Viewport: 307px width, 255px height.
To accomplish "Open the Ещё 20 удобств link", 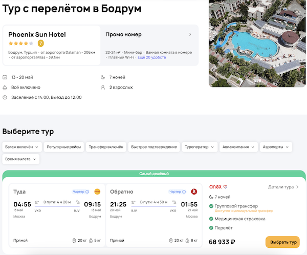I will point(152,58).
